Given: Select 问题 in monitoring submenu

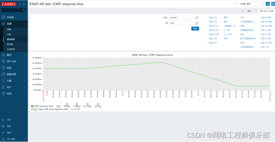Looking at the screenshot, I should point(9,29).
